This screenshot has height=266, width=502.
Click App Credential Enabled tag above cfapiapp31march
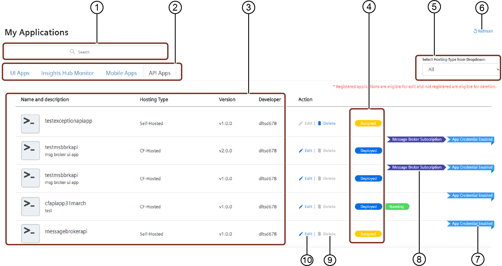[471, 196]
